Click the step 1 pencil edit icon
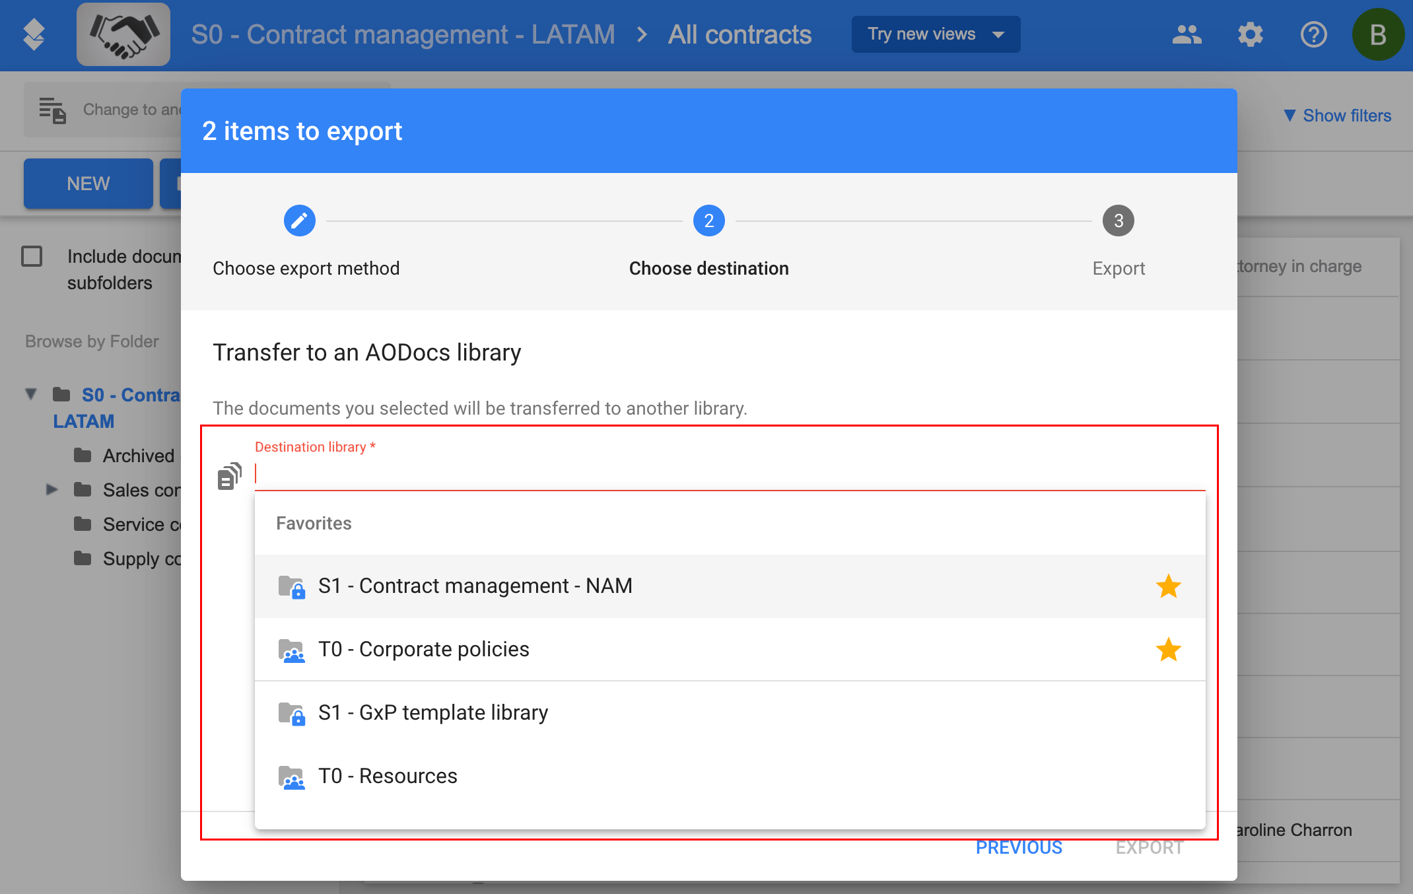This screenshot has height=894, width=1413. (x=300, y=221)
